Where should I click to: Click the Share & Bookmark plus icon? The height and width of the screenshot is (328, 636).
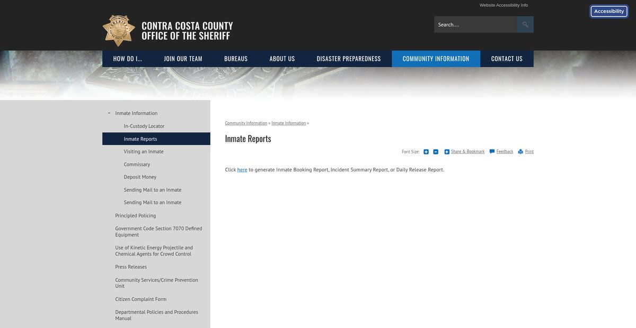point(447,152)
